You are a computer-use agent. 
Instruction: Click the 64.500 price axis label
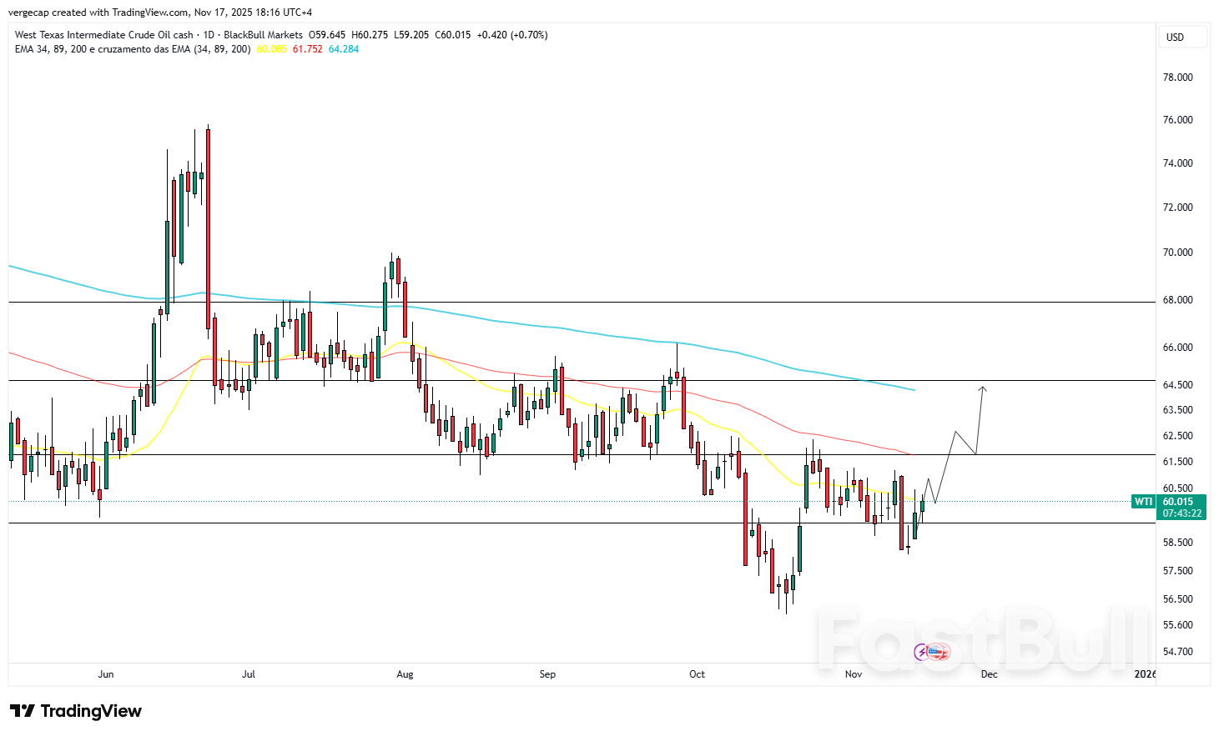[x=1177, y=385]
